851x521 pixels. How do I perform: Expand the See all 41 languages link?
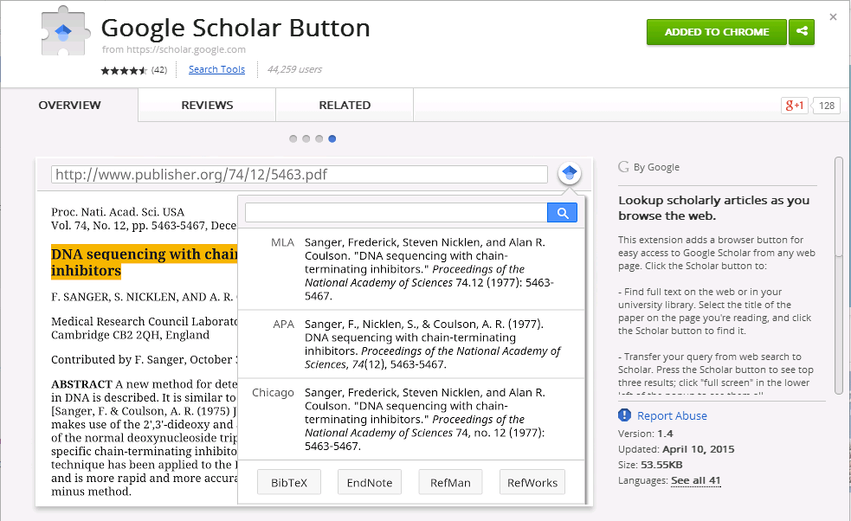(696, 480)
